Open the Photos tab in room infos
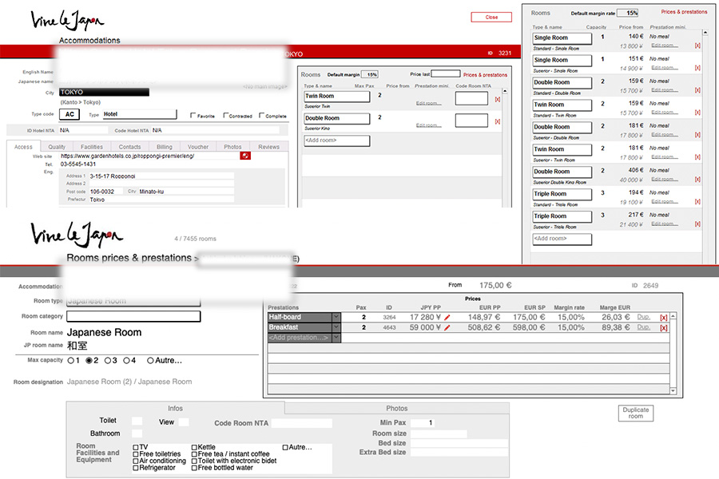 tap(397, 408)
